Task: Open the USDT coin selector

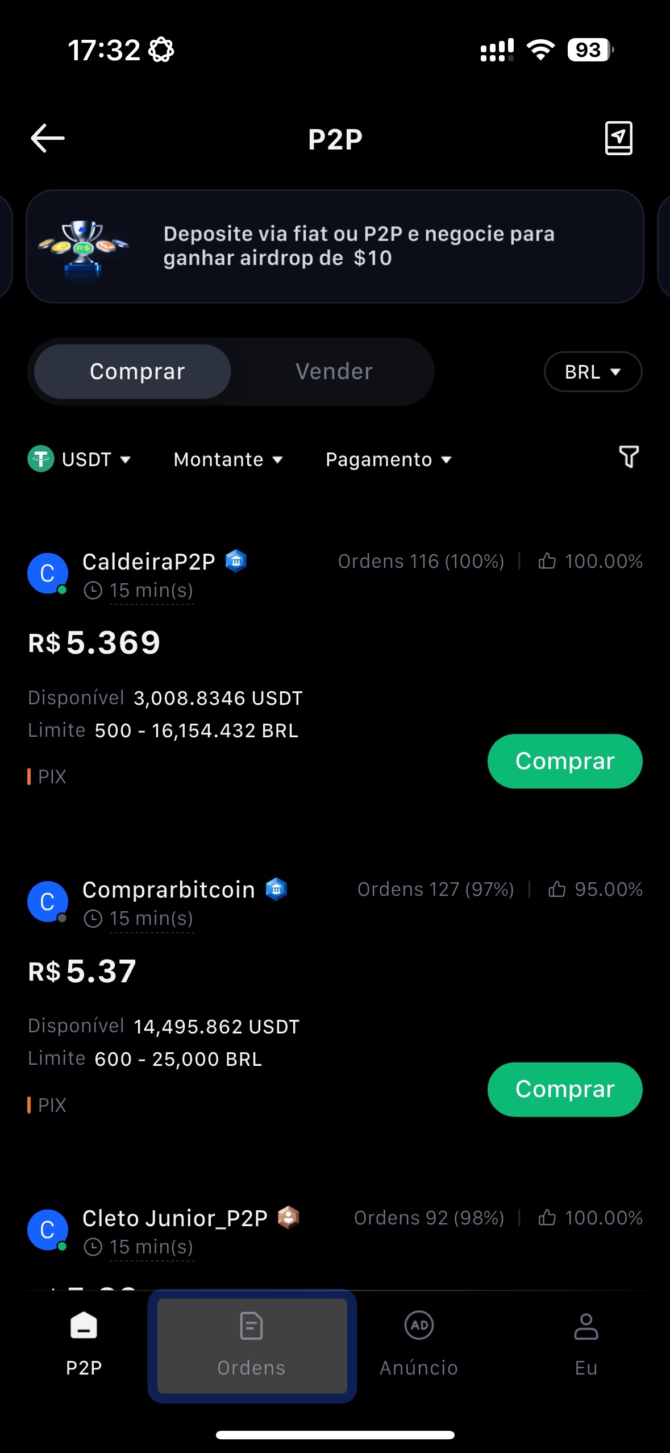Action: click(x=80, y=459)
